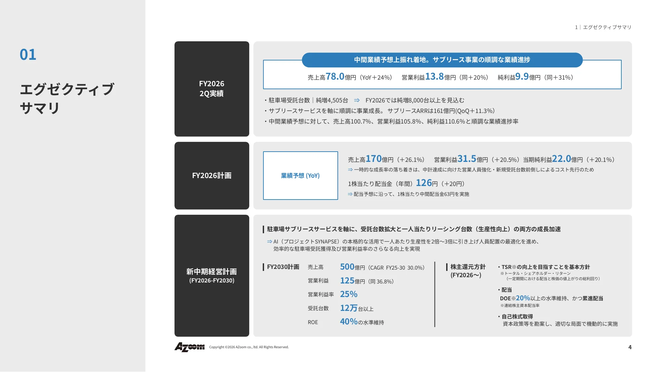Image resolution: width=661 pixels, height=372 pixels.
Task: Click the 'FY2026計画' dark panel
Action: (x=212, y=175)
